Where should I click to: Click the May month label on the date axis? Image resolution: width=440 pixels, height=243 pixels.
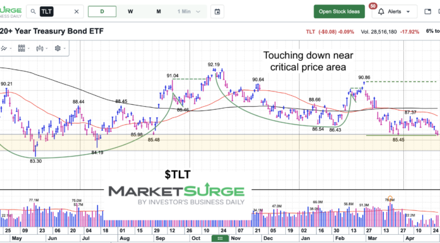pos(17,239)
